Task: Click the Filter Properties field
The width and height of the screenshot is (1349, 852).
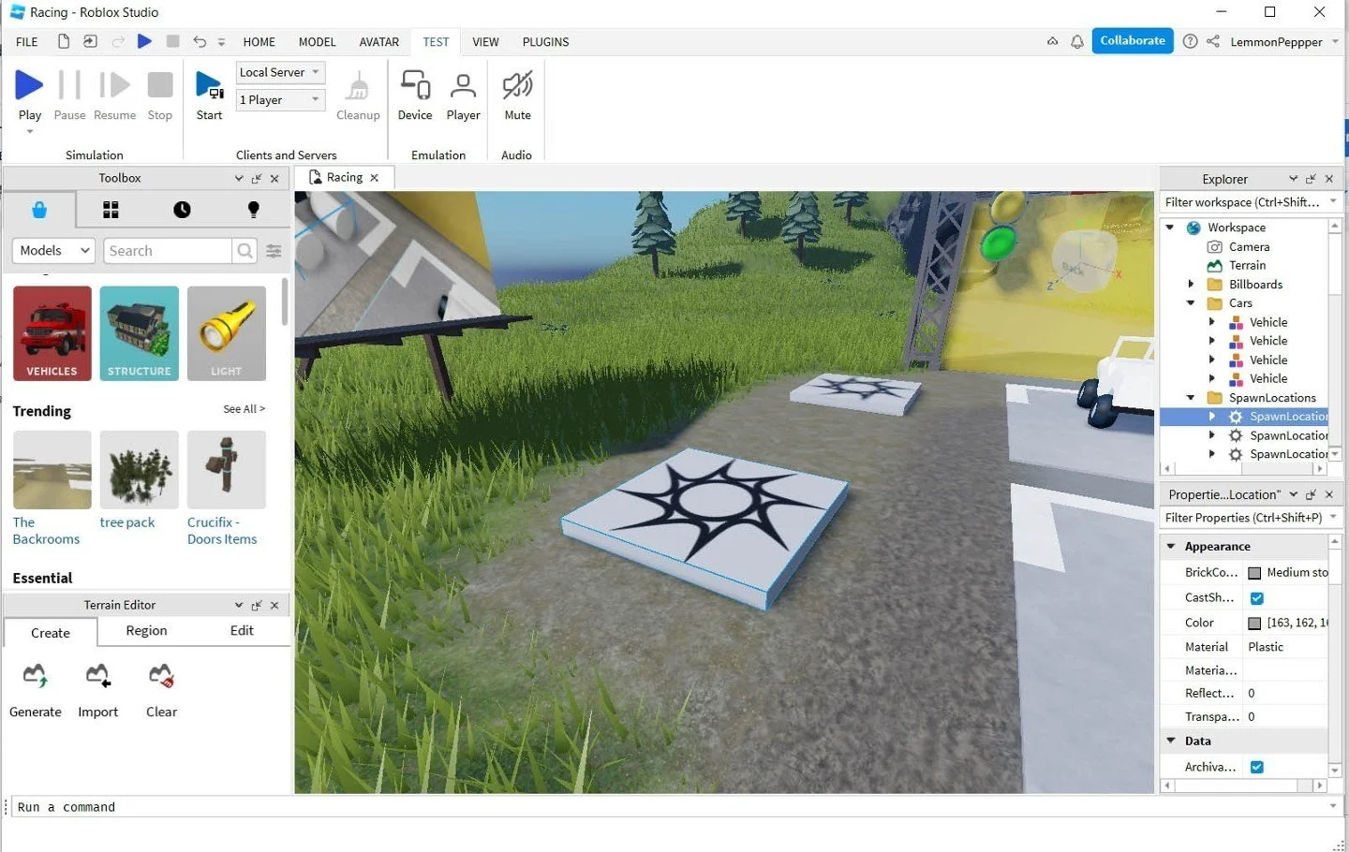Action: [x=1250, y=518]
